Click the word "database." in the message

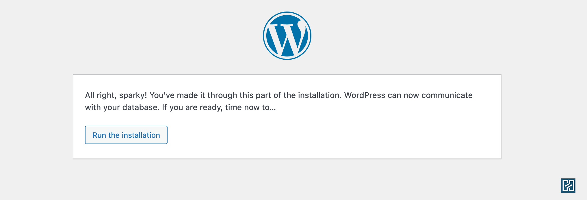coord(141,107)
